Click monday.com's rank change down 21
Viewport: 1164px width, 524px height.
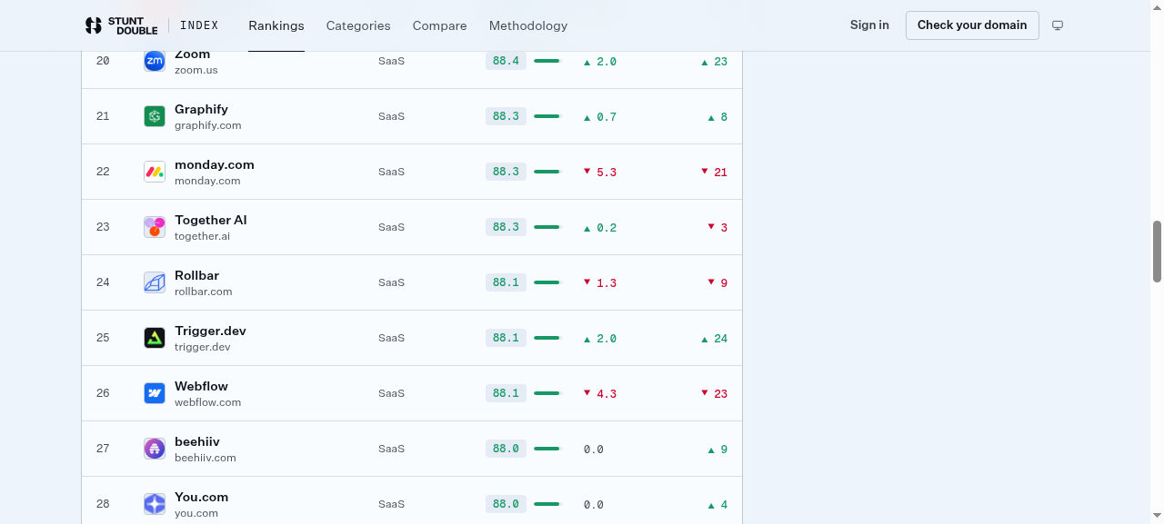(714, 172)
